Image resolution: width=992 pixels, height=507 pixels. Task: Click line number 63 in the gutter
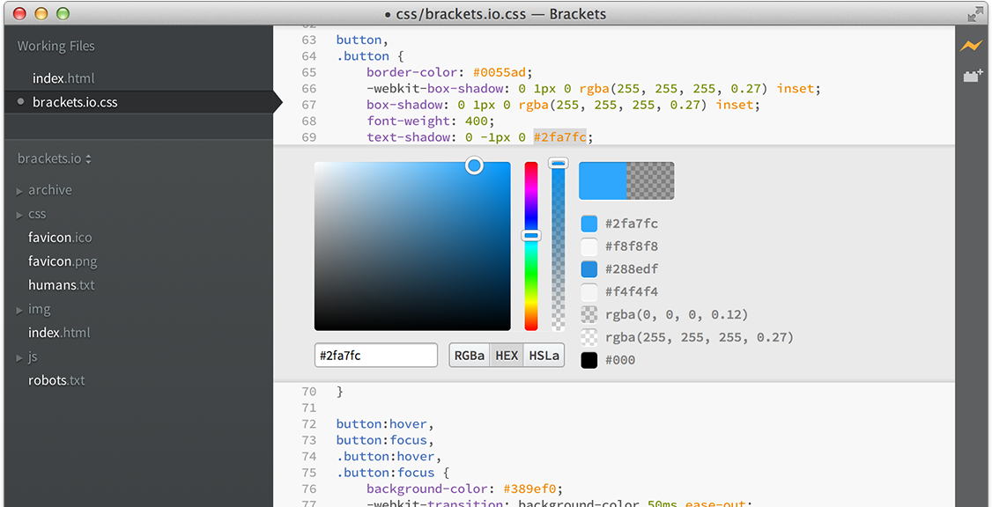(x=308, y=40)
